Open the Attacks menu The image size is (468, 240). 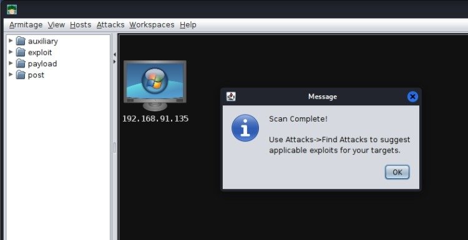pos(110,25)
